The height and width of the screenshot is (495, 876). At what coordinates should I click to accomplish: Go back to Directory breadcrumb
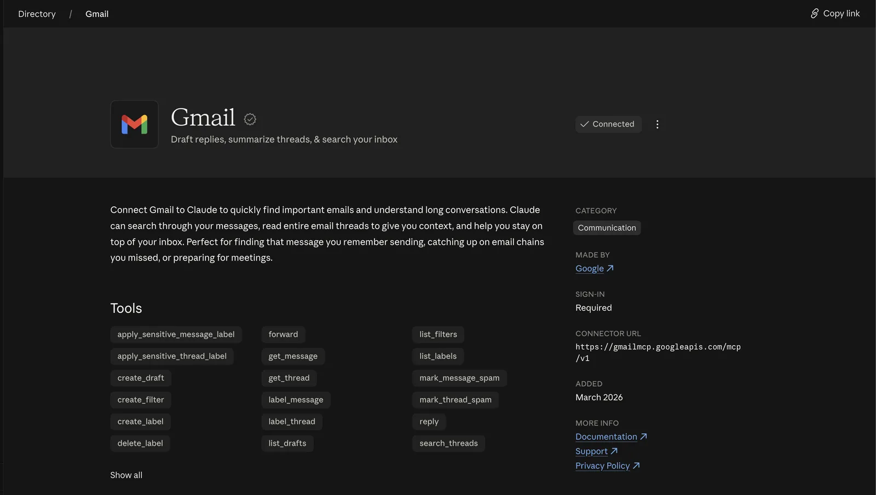click(x=37, y=14)
